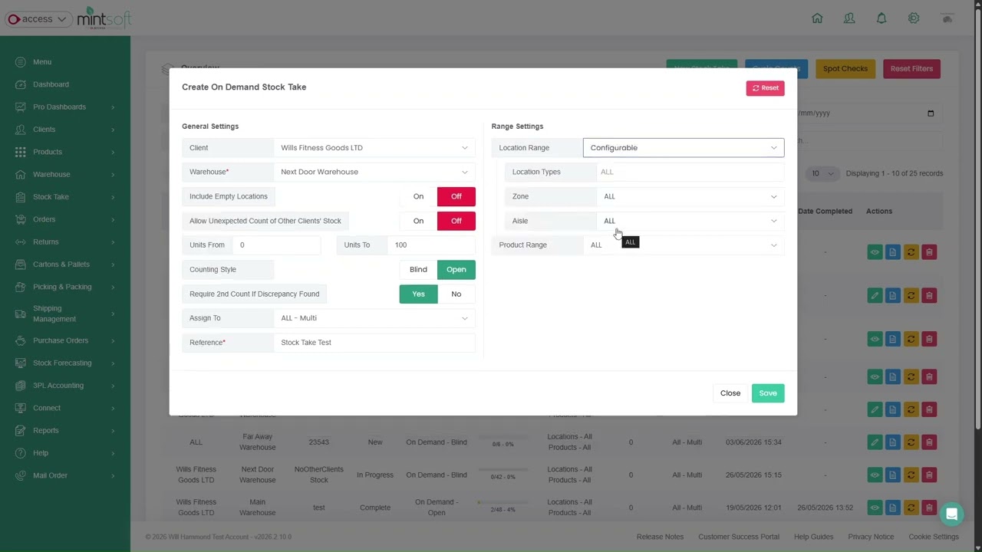The height and width of the screenshot is (552, 982).
Task: Open the Location Range Configurable dropdown
Action: point(684,148)
